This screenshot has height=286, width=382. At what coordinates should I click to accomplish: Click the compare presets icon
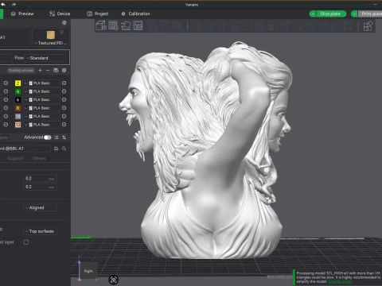coord(64,137)
